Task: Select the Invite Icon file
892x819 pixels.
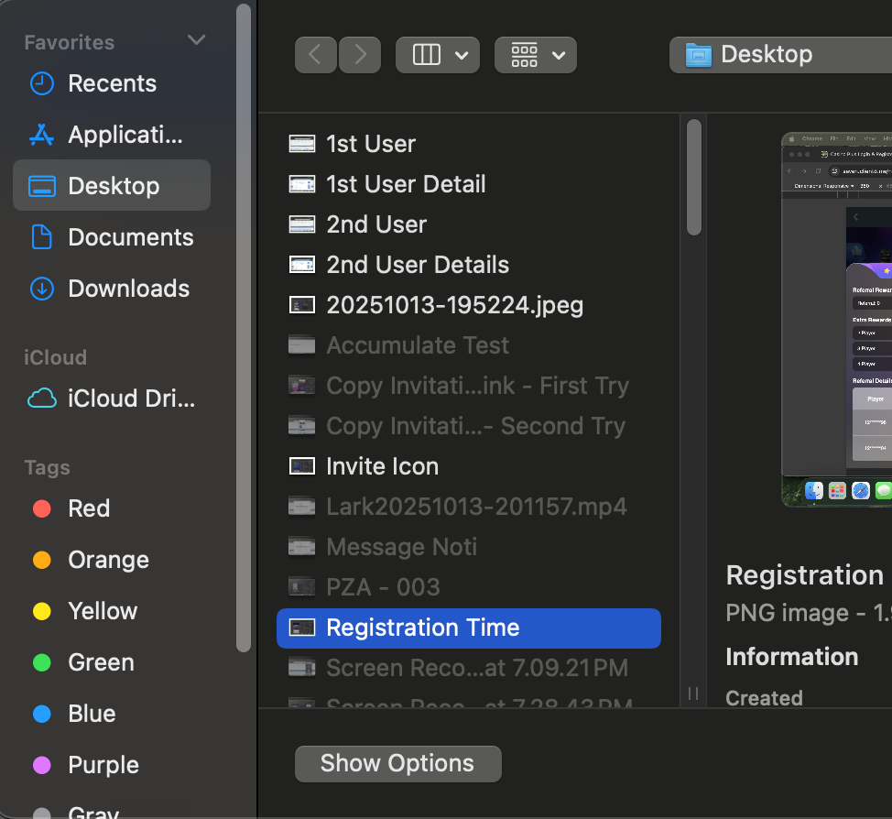Action: coord(382,466)
